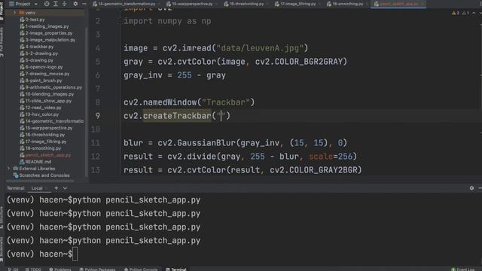Switch to 18-smoothing.py editor tab
This screenshot has height=271, width=482.
tap(345, 4)
